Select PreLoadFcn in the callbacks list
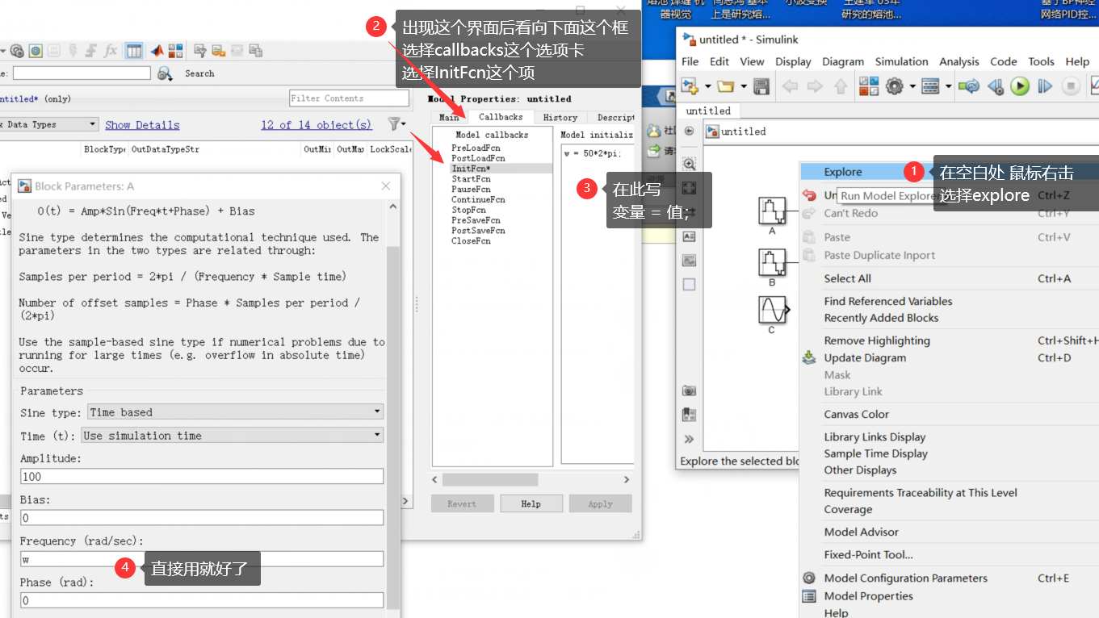The height and width of the screenshot is (618, 1099). (x=476, y=148)
